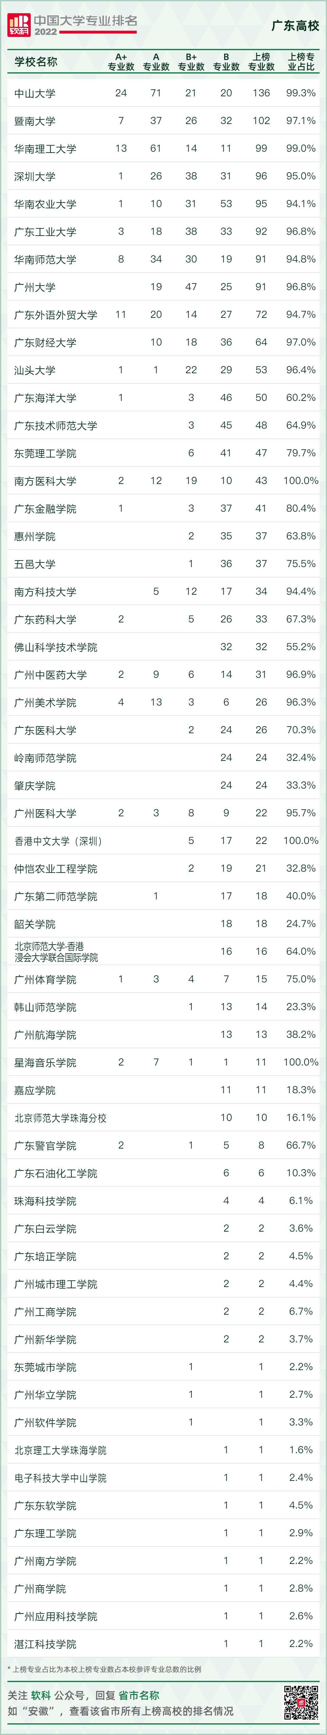The image size is (327, 1735).
Task: Click the 广东高校 heading
Action: [x=295, y=26]
